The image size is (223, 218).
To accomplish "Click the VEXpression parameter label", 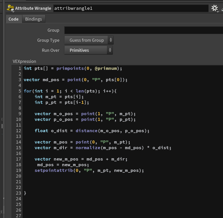I will click(x=24, y=61).
